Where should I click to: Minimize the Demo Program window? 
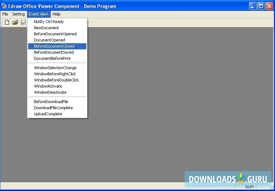pyautogui.click(x=253, y=6)
